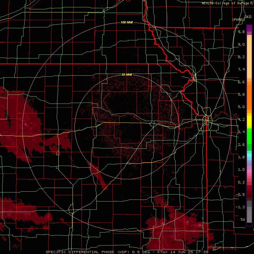254x254 pixels.
Task: Click the 4.2 scale value
Action: pyautogui.click(x=241, y=120)
